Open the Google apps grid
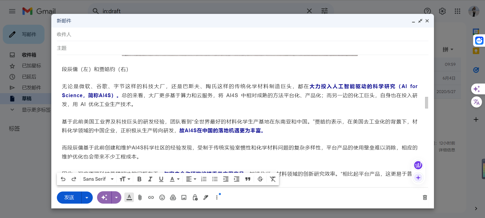 [457, 11]
